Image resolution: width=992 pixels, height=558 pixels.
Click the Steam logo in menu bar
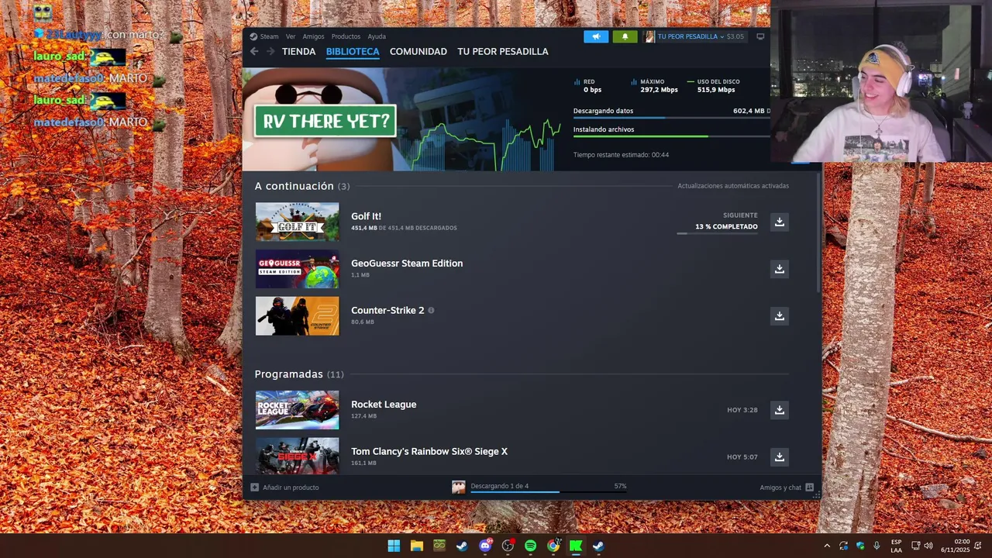253,36
